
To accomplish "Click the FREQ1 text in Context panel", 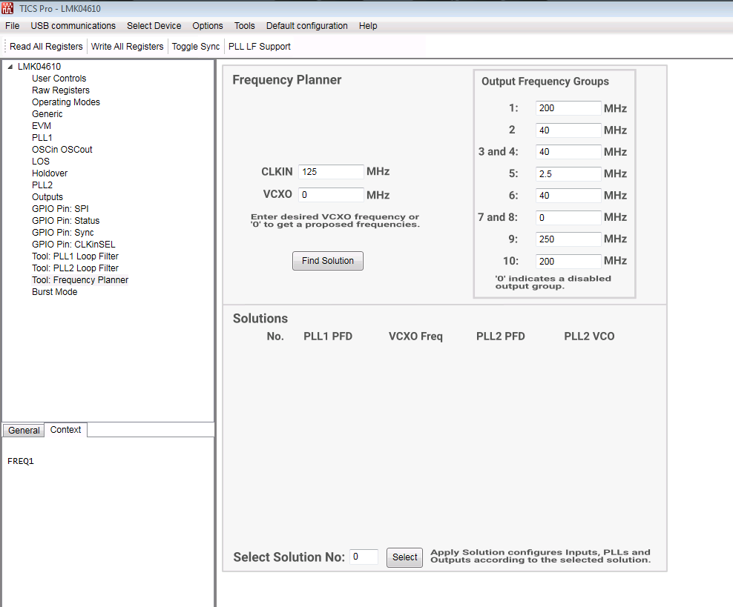I will (21, 461).
